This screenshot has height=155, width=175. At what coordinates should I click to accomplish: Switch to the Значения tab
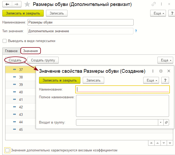[31, 51]
